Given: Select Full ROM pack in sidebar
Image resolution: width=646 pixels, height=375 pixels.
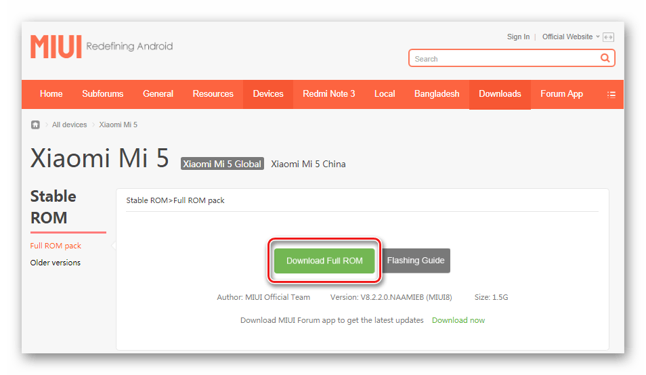Looking at the screenshot, I should pos(56,246).
